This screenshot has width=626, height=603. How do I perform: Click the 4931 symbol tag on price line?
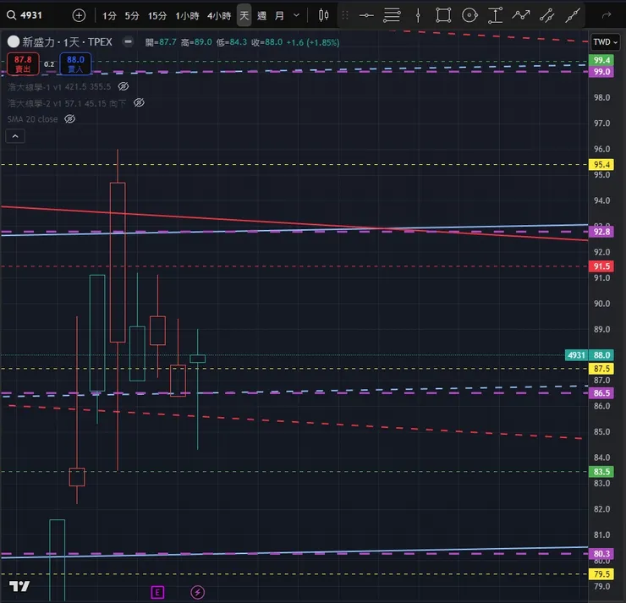pos(576,355)
